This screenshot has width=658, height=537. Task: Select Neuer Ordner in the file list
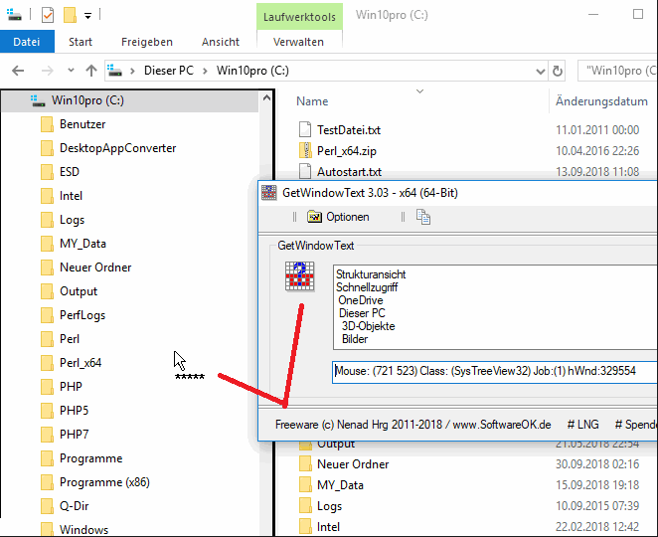point(353,464)
